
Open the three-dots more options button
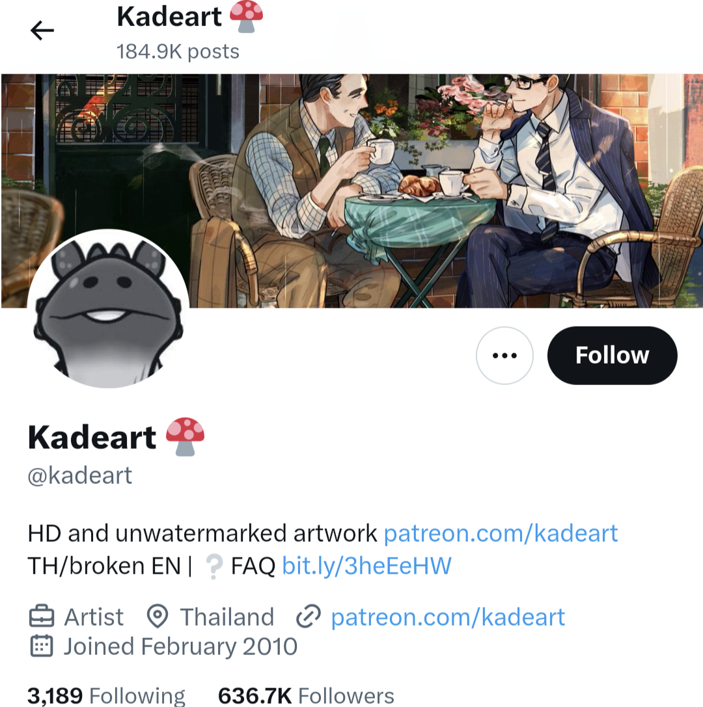coord(504,355)
